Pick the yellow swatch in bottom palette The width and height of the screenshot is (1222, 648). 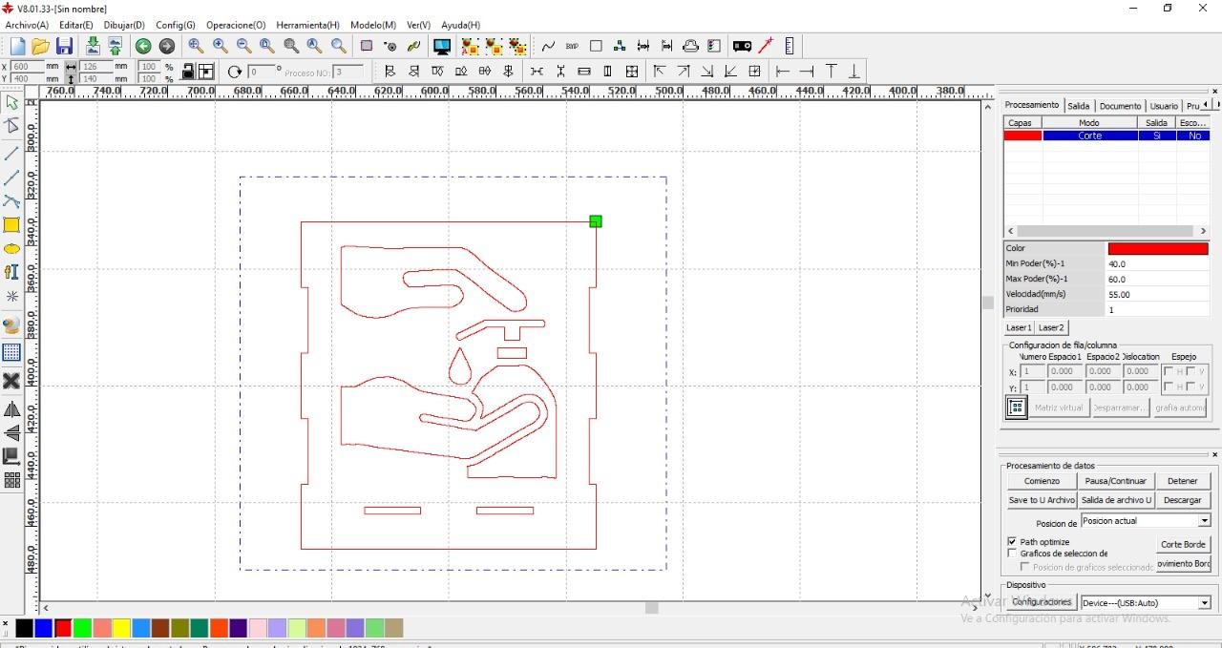[121, 628]
